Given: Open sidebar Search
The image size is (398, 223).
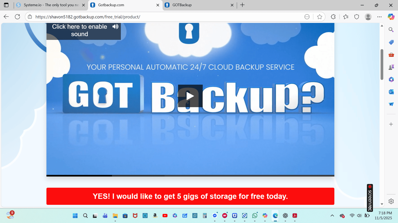Looking at the screenshot, I should click(391, 30).
